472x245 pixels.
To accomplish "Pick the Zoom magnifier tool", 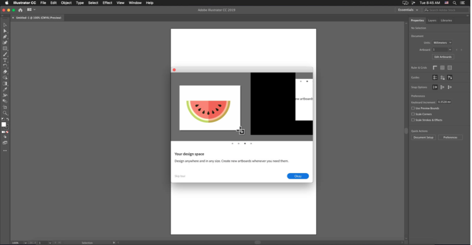I will coord(5,113).
